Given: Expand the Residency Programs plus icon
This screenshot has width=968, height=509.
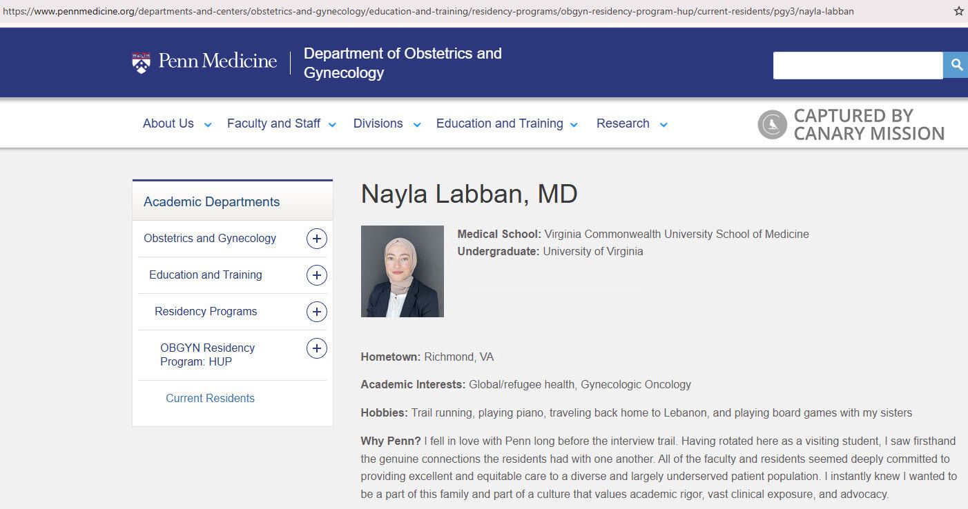Looking at the screenshot, I should point(316,311).
